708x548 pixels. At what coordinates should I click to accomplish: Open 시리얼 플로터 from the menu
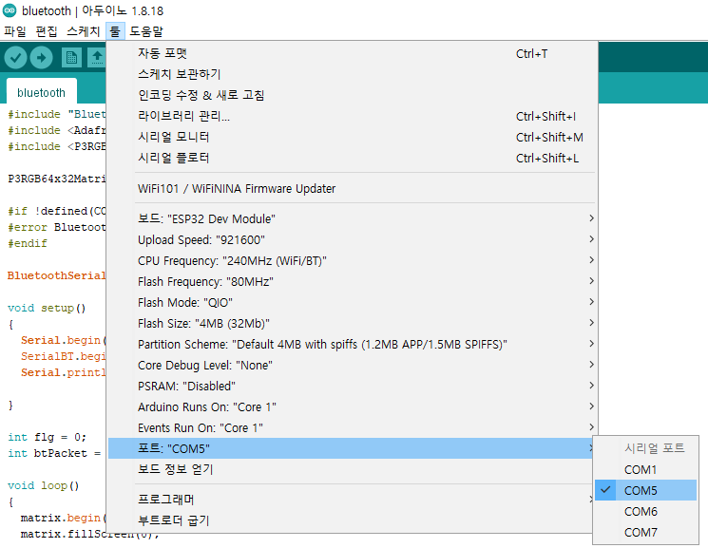tap(353, 158)
